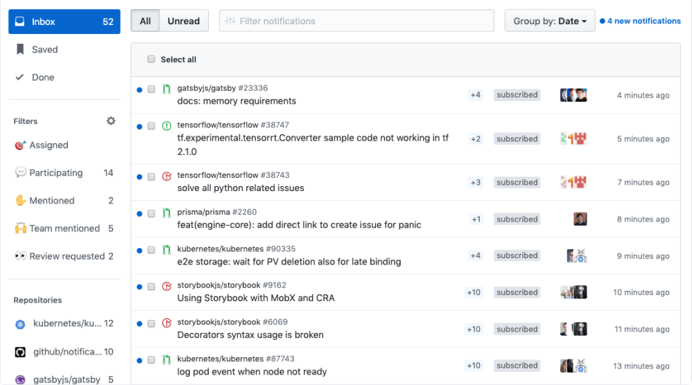Tick checkbox for prisma/prisma #2260 notification
The image size is (692, 385).
tap(151, 214)
